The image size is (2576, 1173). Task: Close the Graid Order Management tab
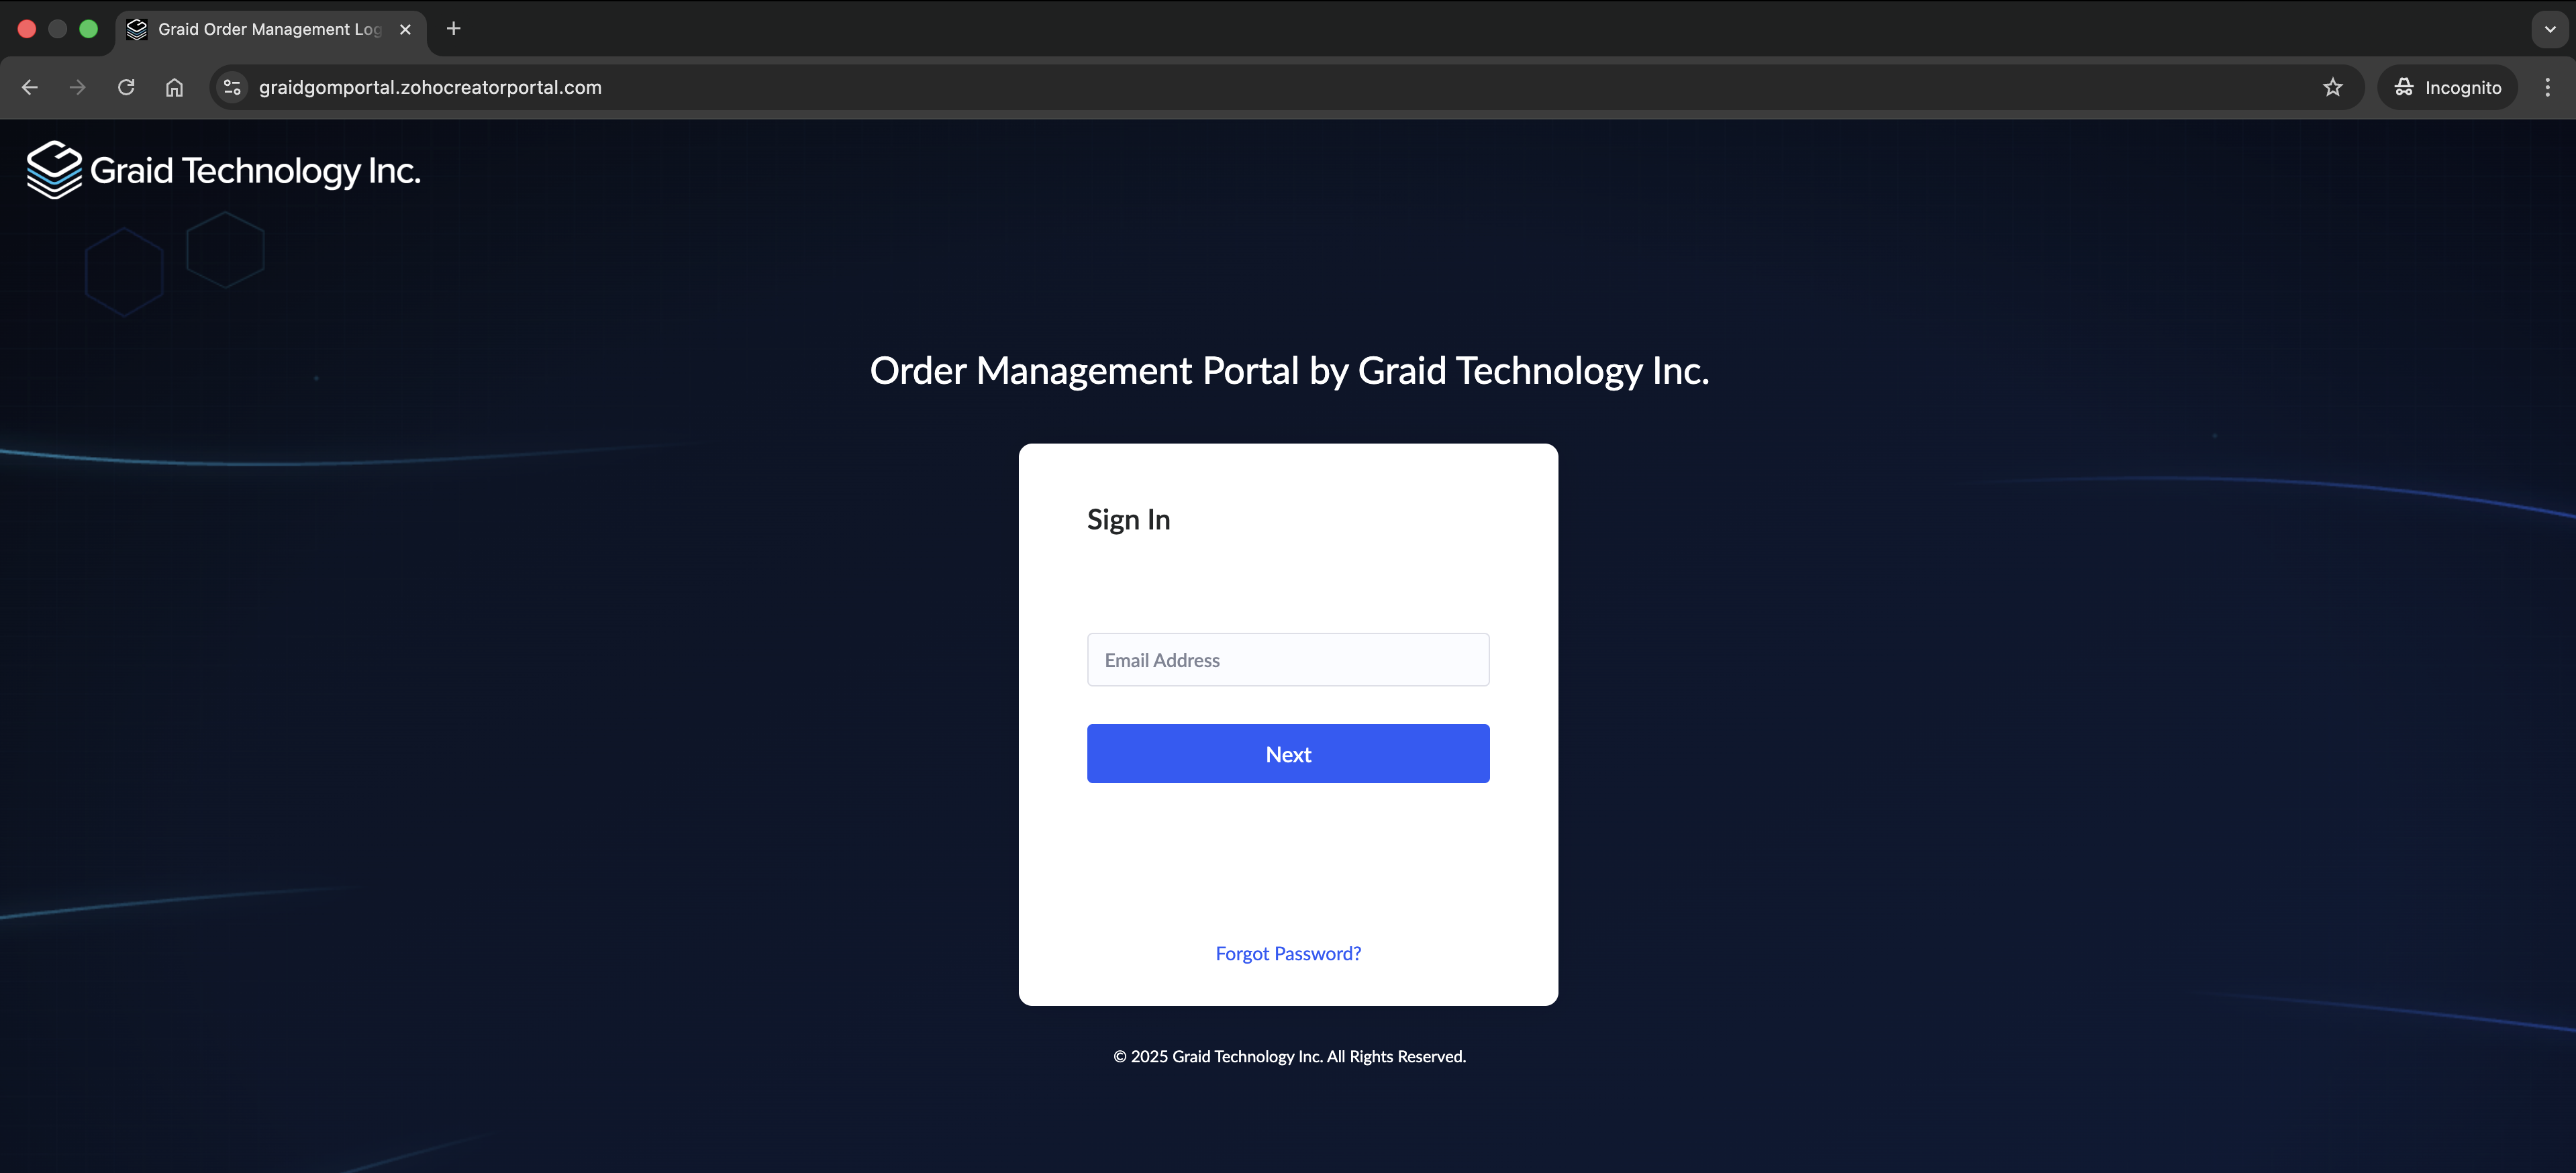point(405,29)
